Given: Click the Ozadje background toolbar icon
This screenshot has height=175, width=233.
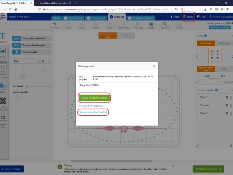Looking at the screenshot, I should pyautogui.click(x=151, y=25).
